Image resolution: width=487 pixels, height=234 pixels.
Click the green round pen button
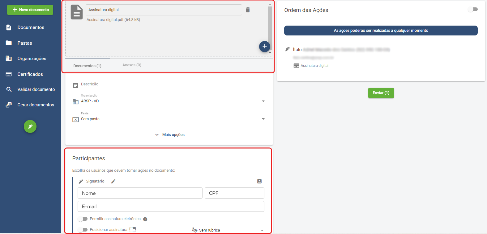point(30,126)
